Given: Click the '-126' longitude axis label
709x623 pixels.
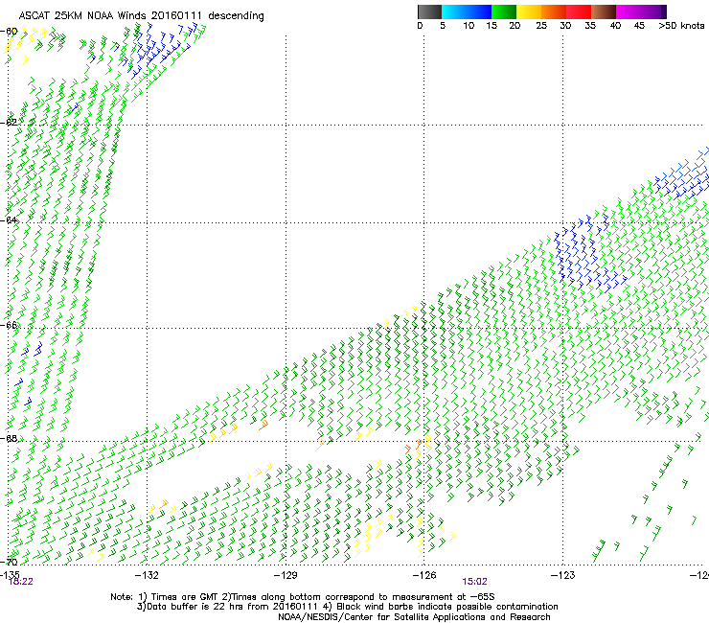Looking at the screenshot, I should tap(424, 575).
